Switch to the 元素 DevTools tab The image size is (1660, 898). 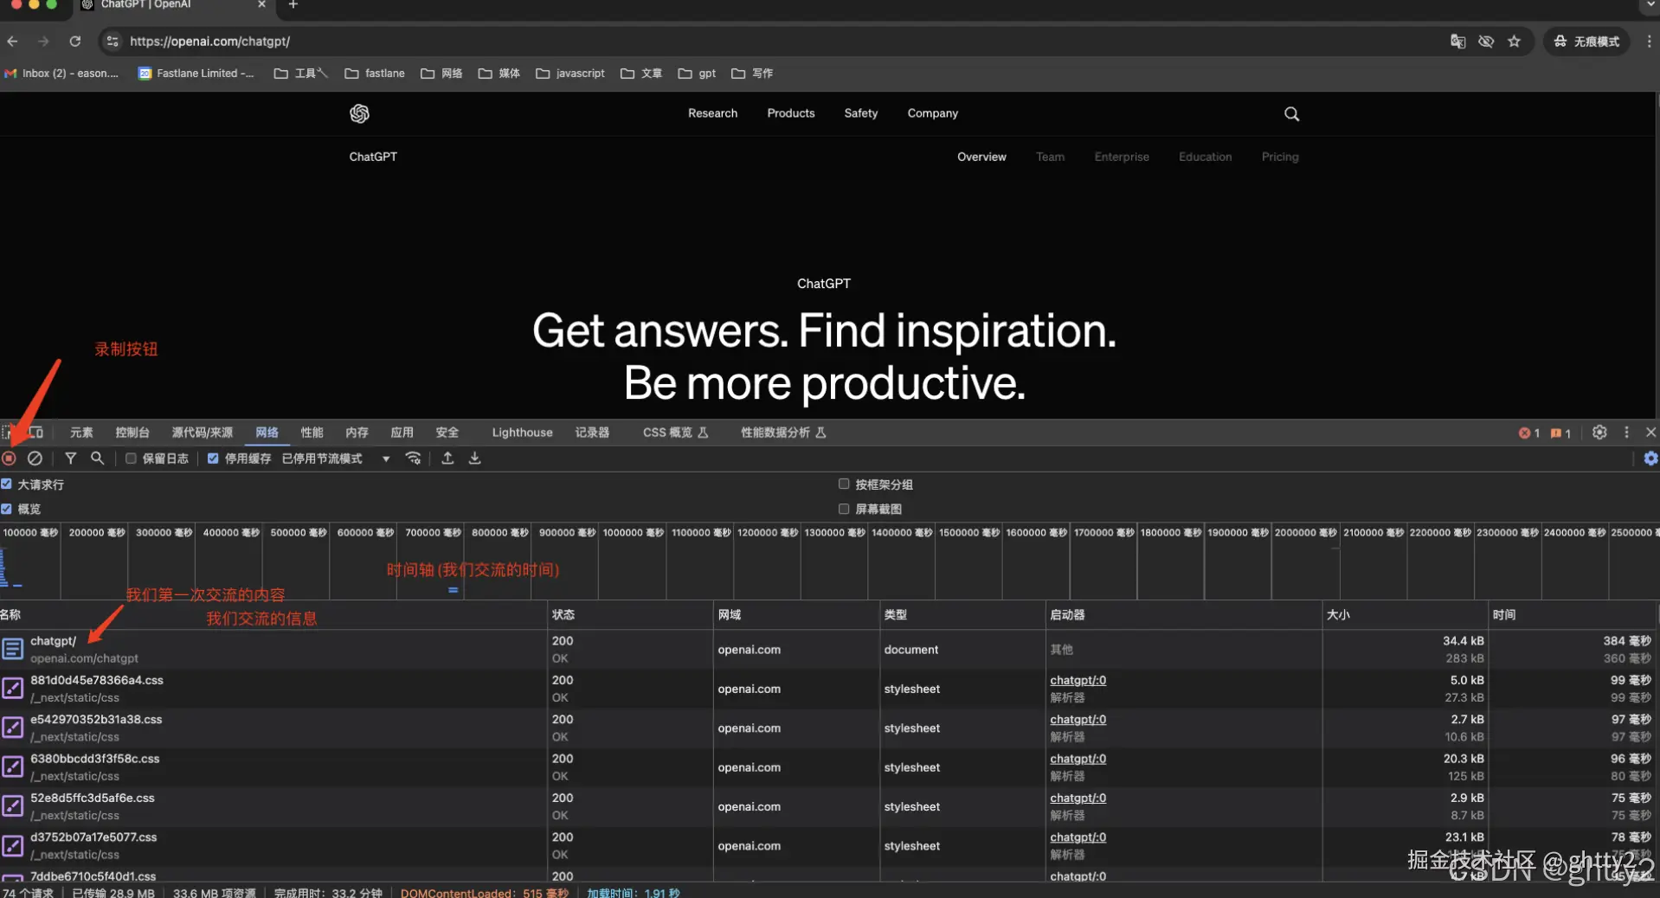pos(81,433)
